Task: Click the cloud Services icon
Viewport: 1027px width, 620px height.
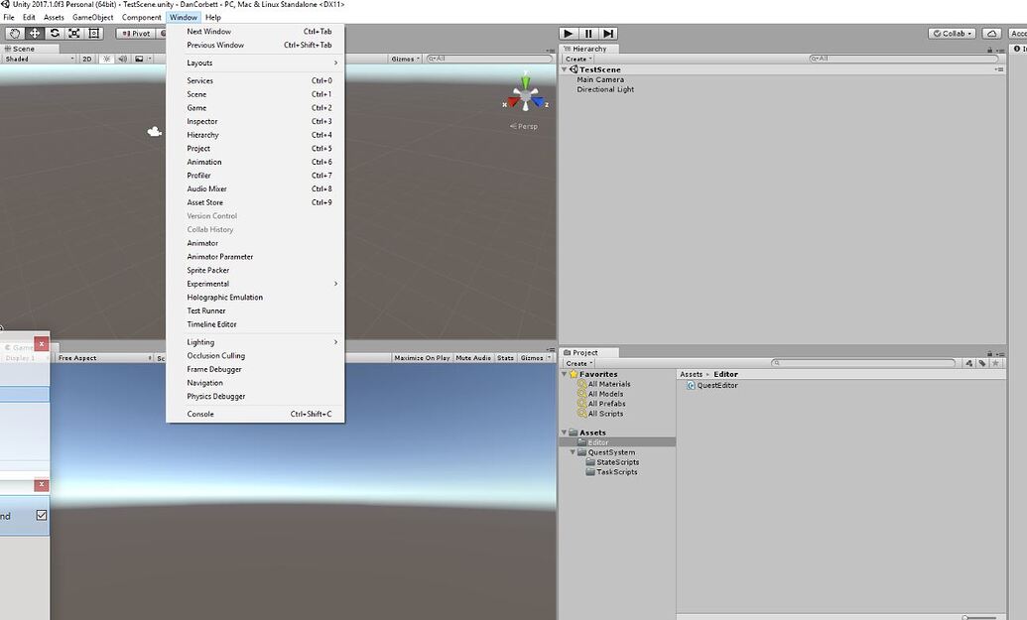Action: click(991, 33)
